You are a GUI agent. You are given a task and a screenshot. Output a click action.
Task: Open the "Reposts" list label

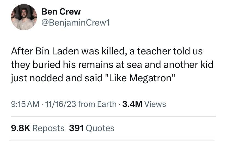click(x=49, y=128)
